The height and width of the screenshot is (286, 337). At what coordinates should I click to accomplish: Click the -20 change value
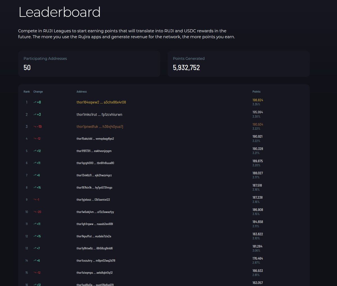[39, 212]
